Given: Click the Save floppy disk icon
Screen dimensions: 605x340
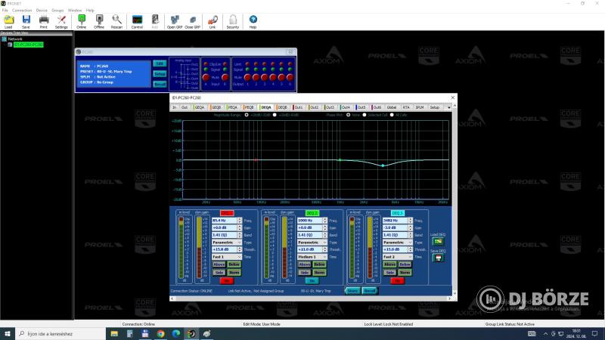Looking at the screenshot, I should click(x=26, y=20).
